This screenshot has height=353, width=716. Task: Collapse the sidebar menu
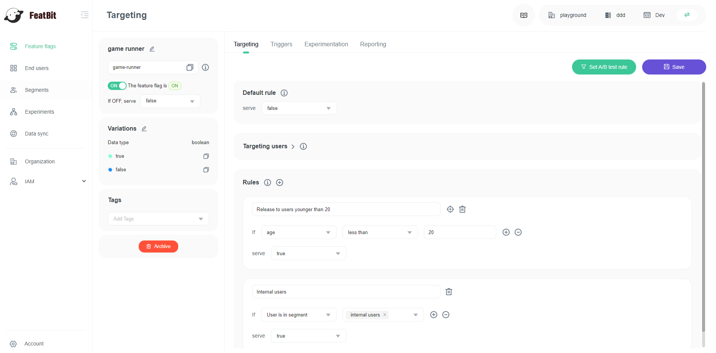(85, 15)
